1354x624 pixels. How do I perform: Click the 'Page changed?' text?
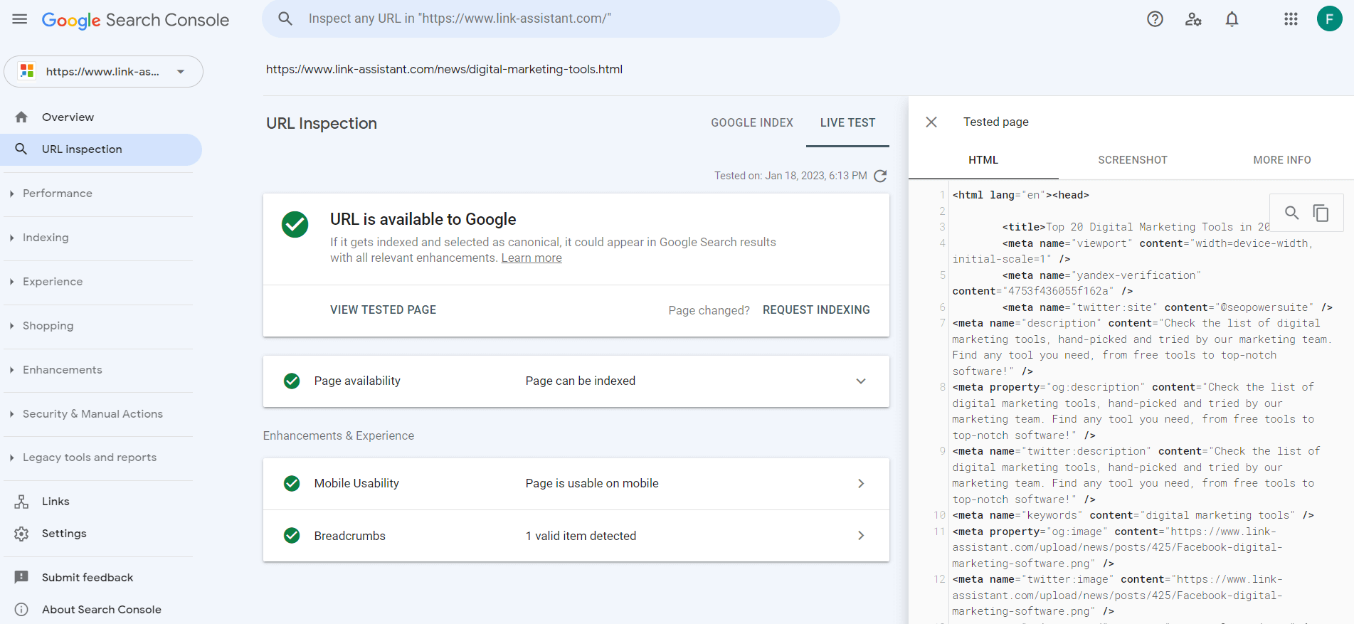(x=709, y=311)
